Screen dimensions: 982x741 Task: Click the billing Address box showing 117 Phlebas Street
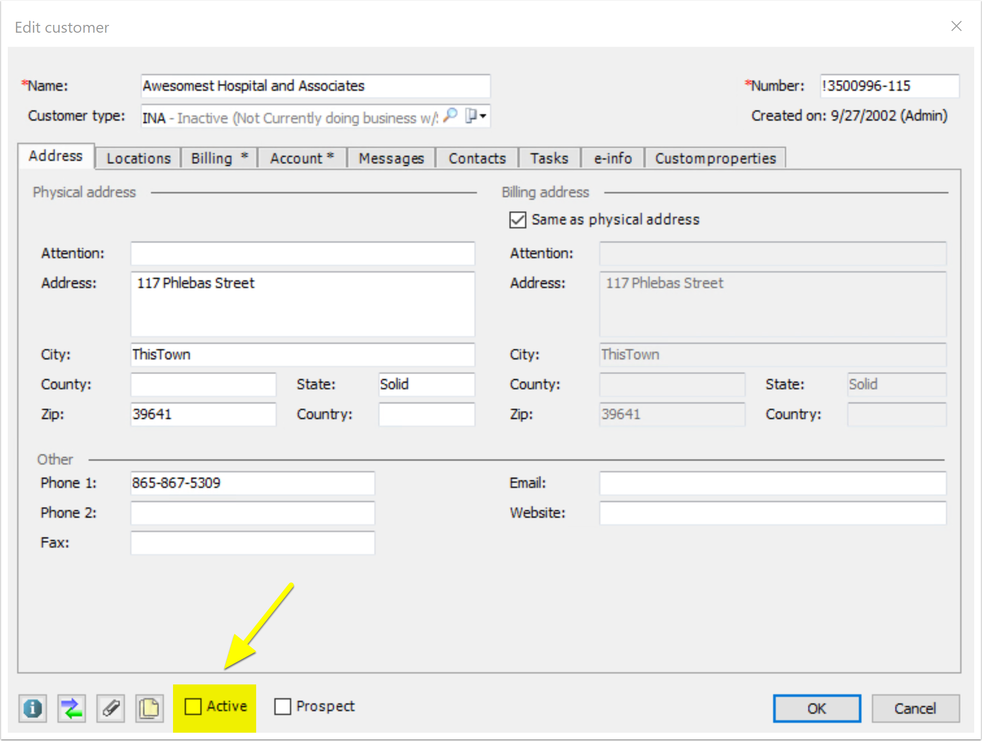(x=773, y=304)
